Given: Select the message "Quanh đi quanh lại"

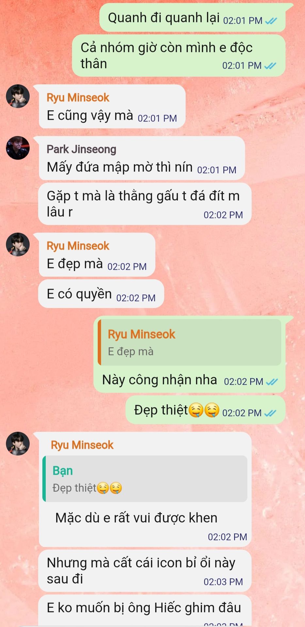Looking at the screenshot, I should pos(192,18).
